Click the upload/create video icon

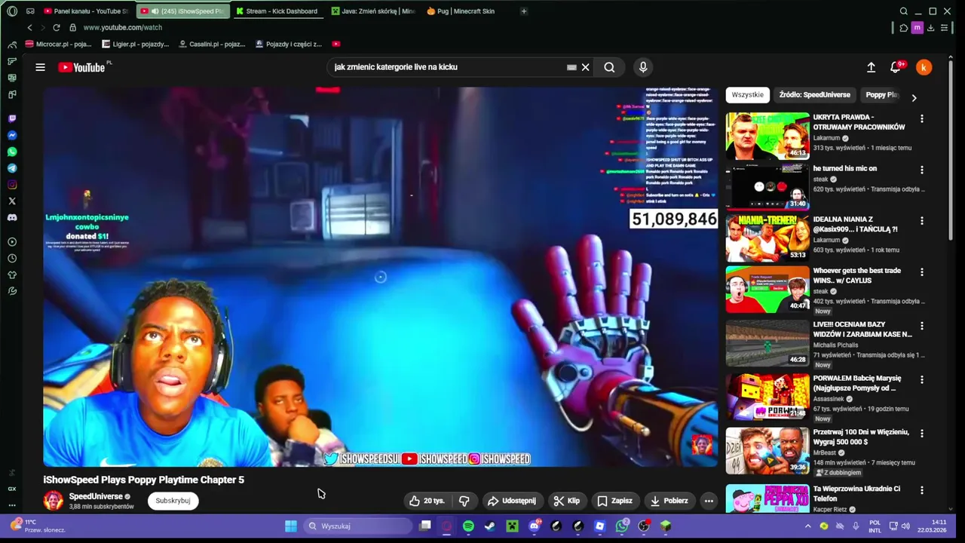point(871,67)
